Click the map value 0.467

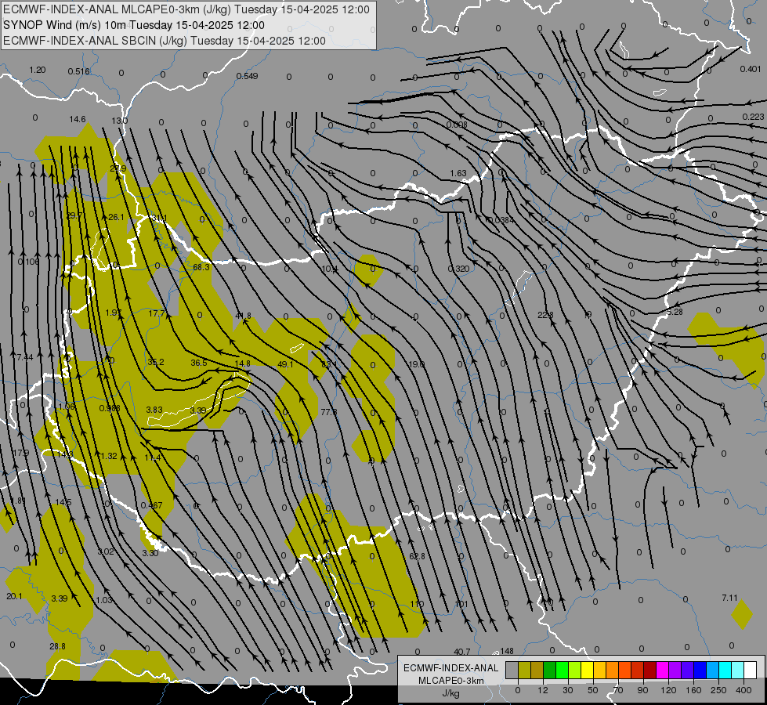151,505
